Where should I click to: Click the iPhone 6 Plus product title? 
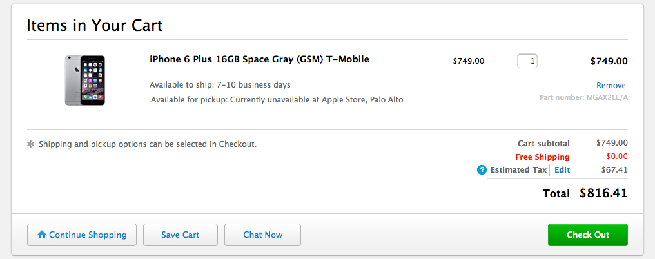pos(259,60)
